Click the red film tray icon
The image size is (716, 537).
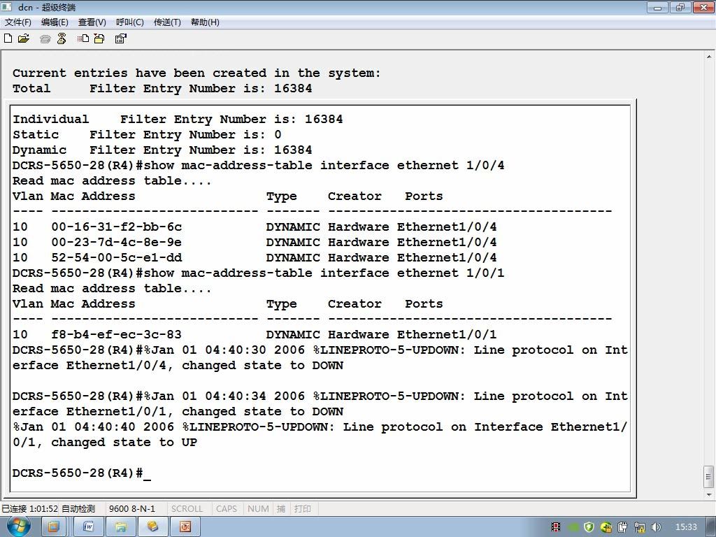(x=556, y=527)
